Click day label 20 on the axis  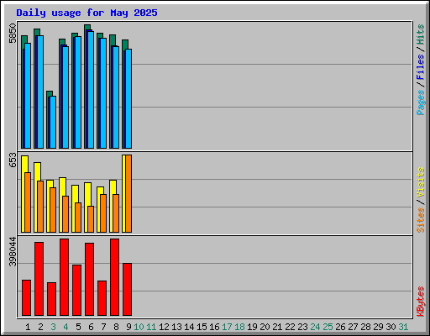(x=265, y=327)
